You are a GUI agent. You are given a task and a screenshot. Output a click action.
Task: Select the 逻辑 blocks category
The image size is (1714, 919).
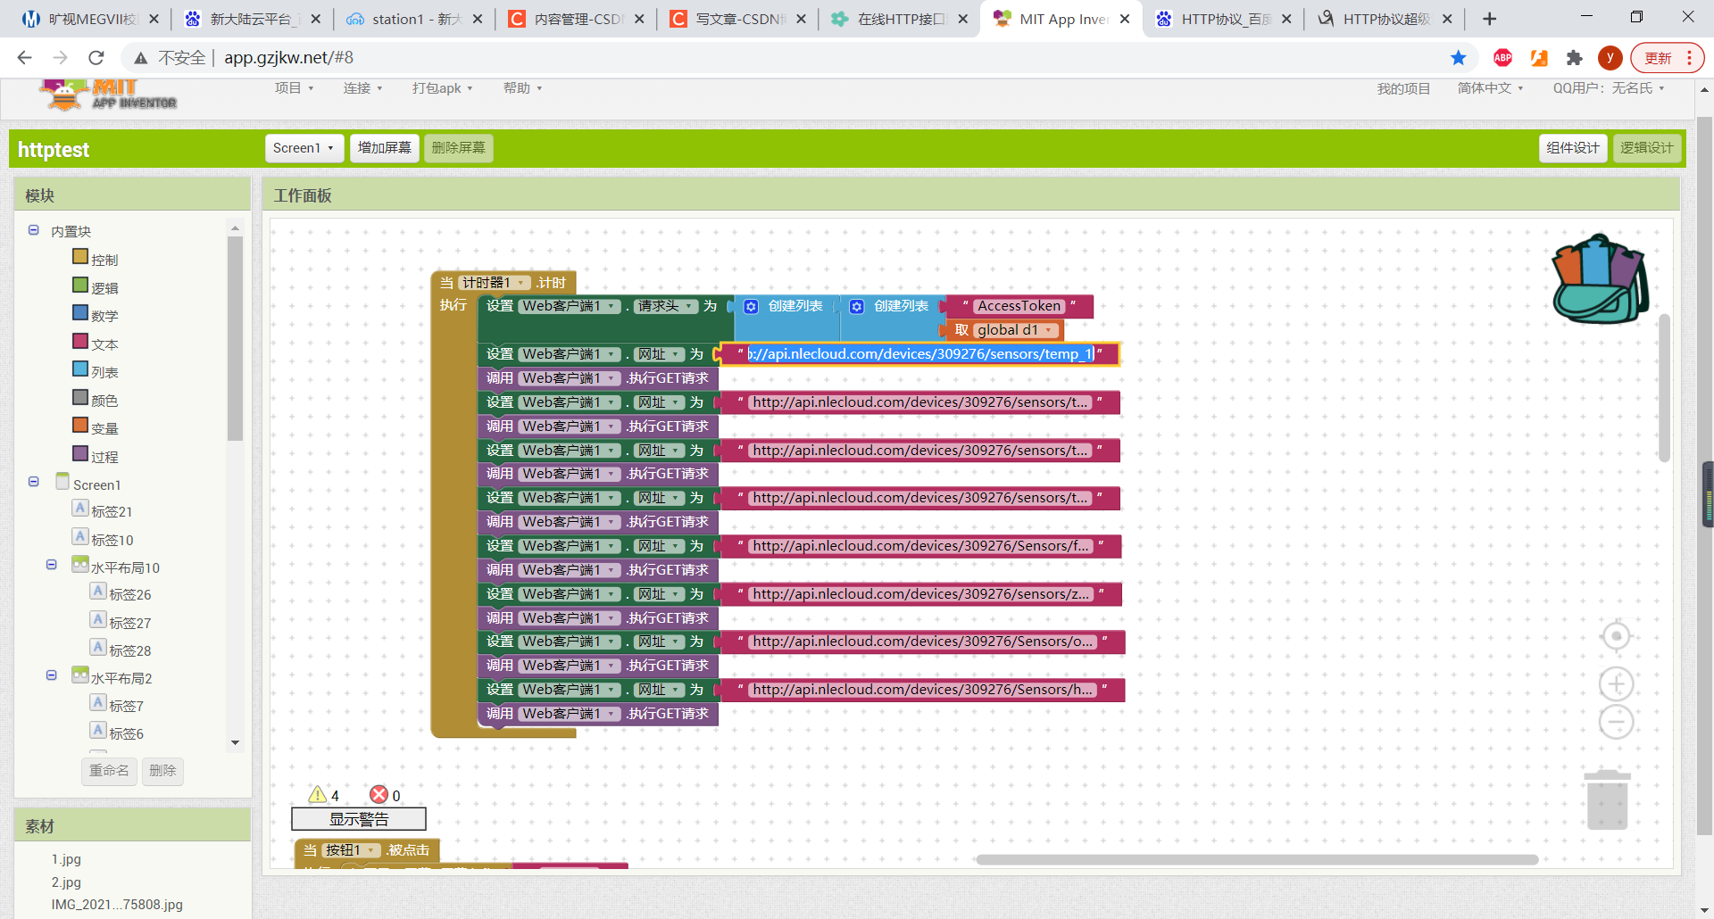[x=95, y=287]
